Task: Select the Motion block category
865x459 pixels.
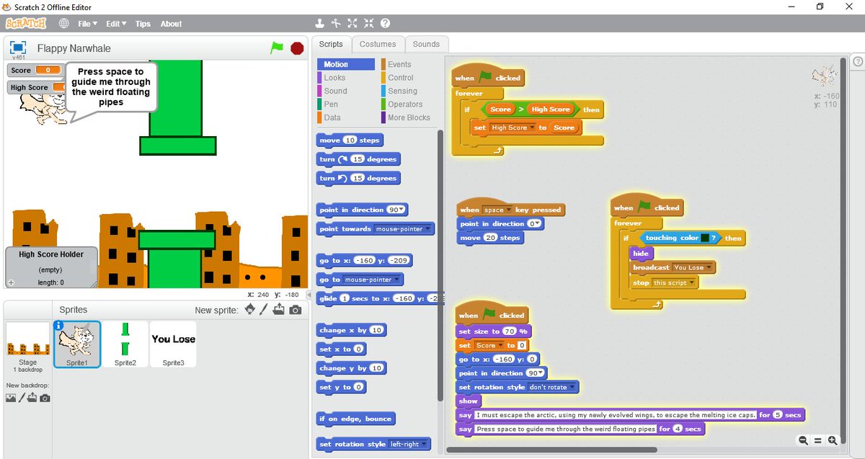Action: pyautogui.click(x=346, y=64)
